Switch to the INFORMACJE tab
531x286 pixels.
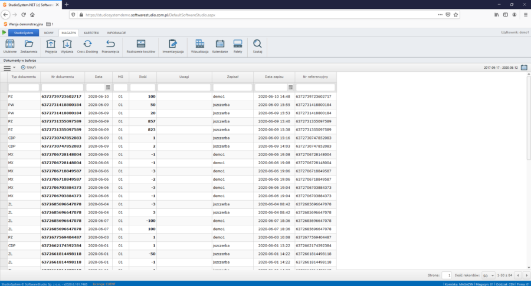[x=116, y=33]
